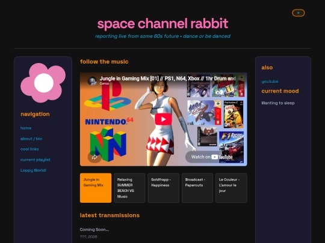Open the about / bio page
The width and height of the screenshot is (325, 243).
(x=31, y=139)
